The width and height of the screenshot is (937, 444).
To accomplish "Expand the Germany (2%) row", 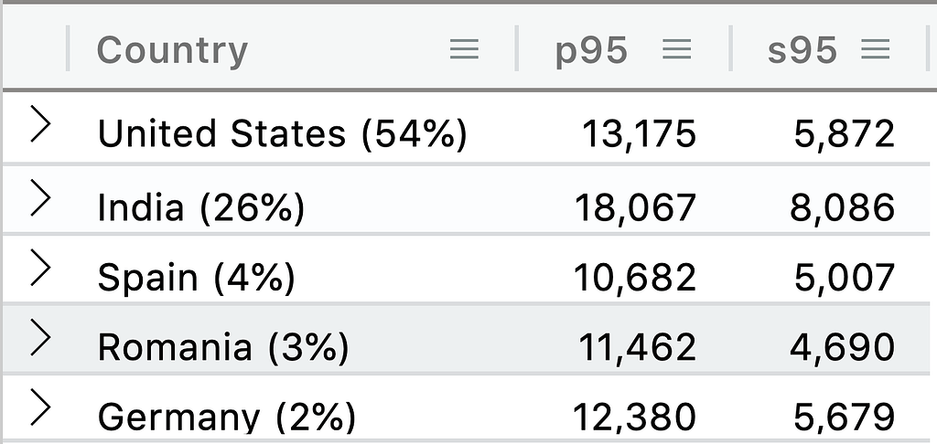I will tap(40, 407).
